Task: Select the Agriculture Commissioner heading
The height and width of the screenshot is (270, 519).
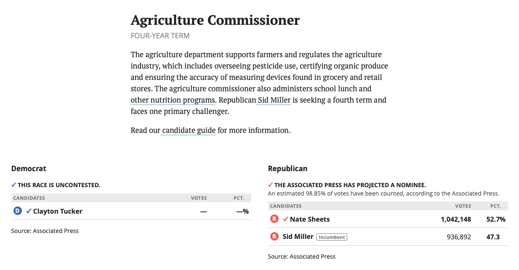Action: (215, 20)
